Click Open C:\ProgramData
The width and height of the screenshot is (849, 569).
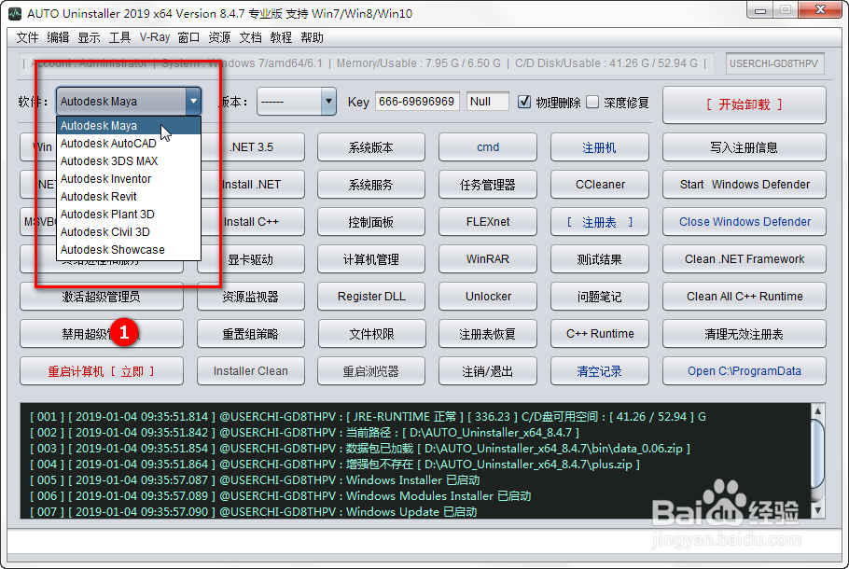(x=744, y=371)
